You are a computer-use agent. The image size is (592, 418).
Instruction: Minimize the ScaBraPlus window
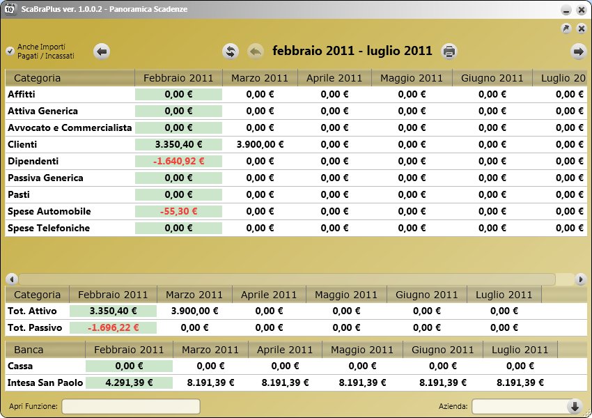pos(566,10)
